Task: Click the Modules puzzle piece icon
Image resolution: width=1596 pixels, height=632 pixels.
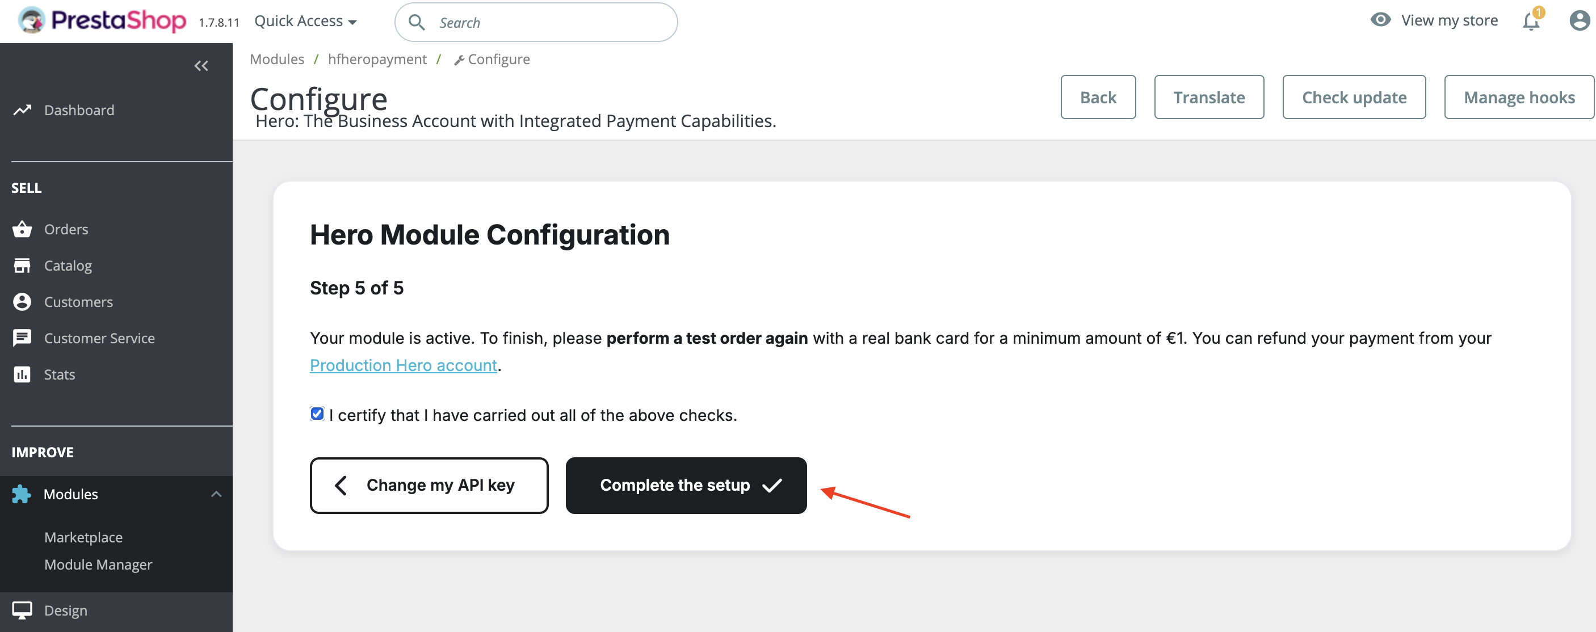Action: point(21,494)
